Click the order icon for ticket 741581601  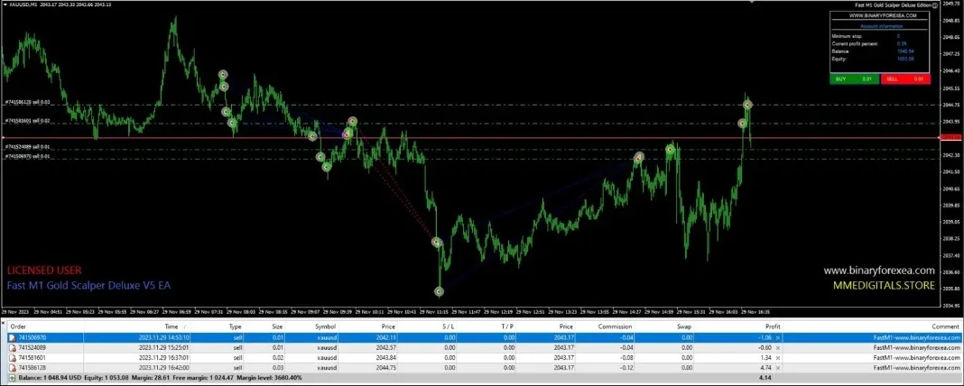click(12, 357)
